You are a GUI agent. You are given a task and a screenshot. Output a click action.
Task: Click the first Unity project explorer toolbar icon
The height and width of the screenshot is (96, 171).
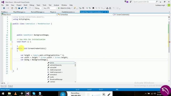[x=107, y=8]
